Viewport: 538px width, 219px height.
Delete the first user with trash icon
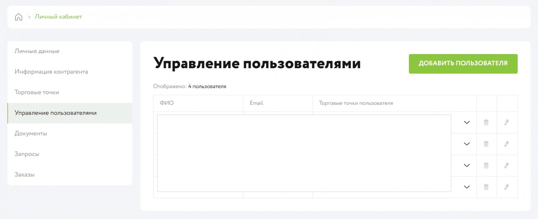pyautogui.click(x=486, y=122)
